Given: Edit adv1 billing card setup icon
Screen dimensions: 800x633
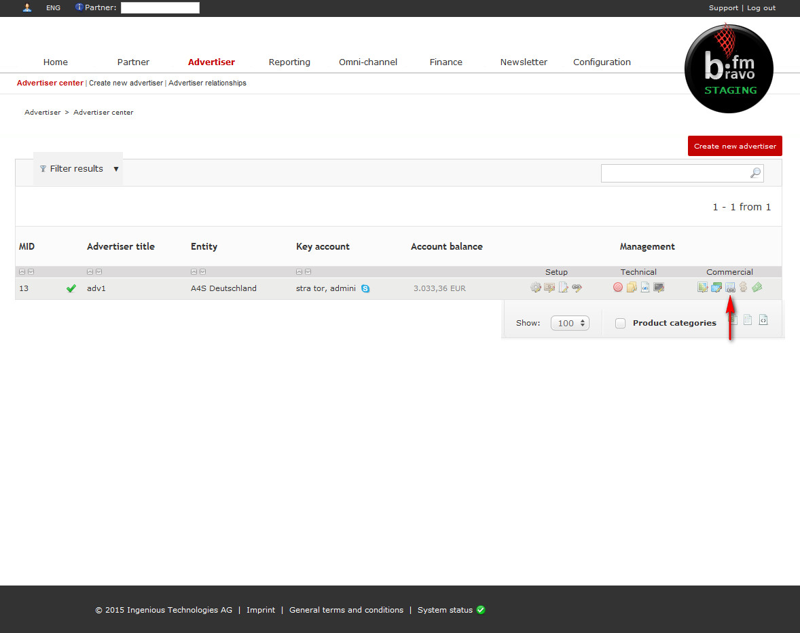Looking at the screenshot, I should tap(549, 288).
